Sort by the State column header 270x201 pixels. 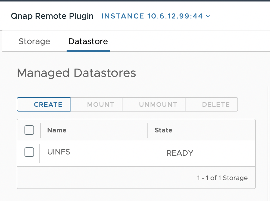click(163, 130)
